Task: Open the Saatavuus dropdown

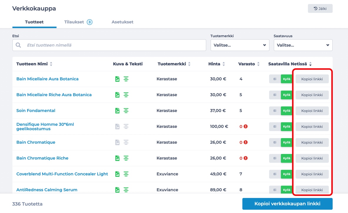Action: pyautogui.click(x=303, y=45)
